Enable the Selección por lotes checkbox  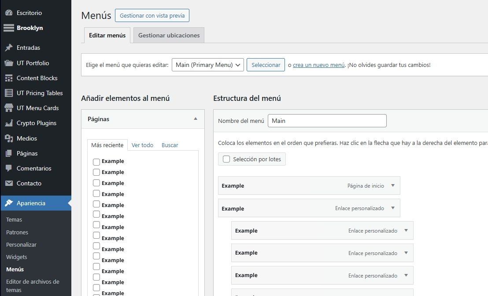point(226,159)
